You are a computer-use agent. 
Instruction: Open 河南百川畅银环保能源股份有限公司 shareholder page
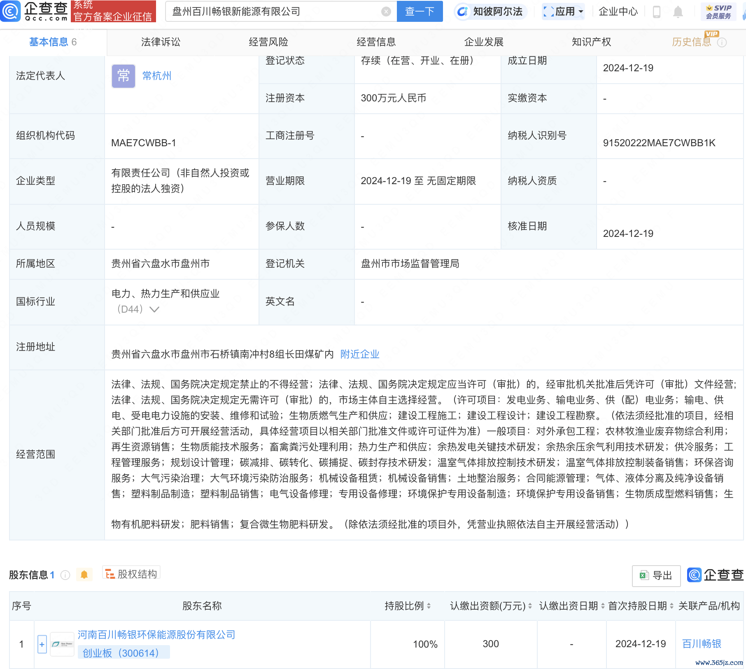(x=156, y=635)
